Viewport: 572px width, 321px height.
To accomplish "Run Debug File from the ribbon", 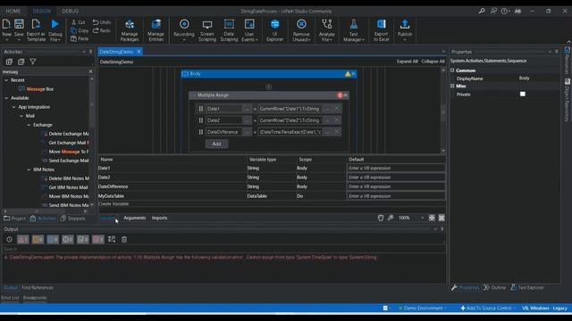I will (x=55, y=29).
